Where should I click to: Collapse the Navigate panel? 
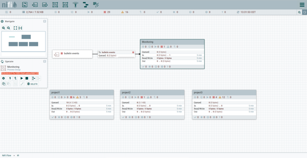(x=45, y=21)
